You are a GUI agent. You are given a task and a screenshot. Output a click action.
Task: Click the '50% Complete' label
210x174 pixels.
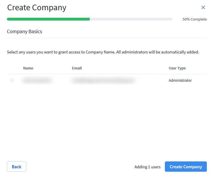tap(195, 19)
